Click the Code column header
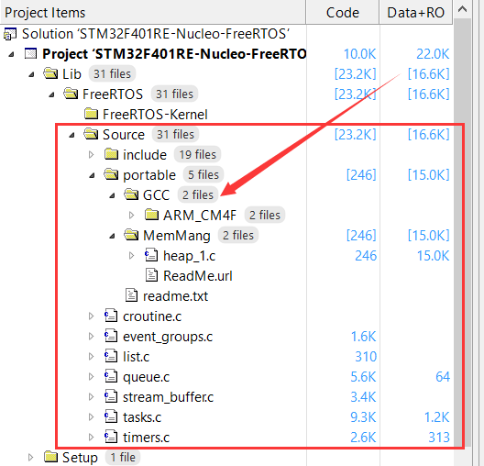 click(x=343, y=12)
